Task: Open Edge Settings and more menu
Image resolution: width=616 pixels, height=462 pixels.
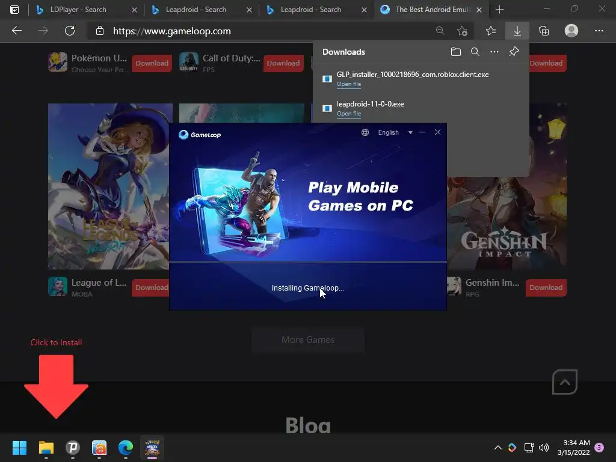Action: click(599, 31)
